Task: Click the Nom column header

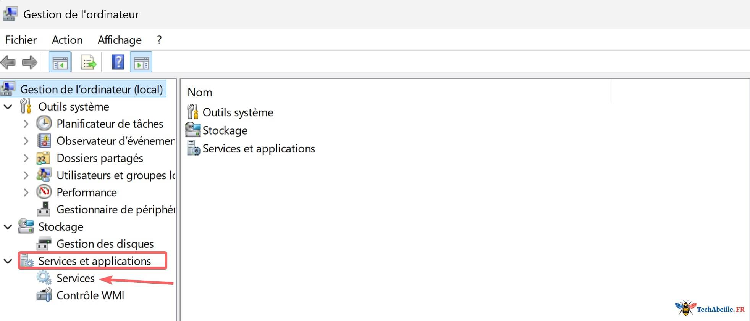Action: pyautogui.click(x=200, y=92)
